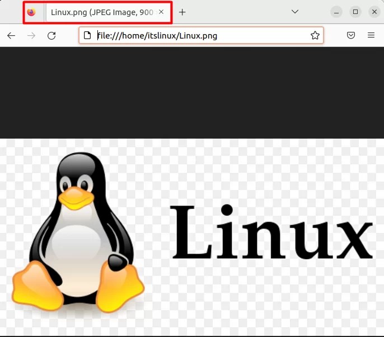The width and height of the screenshot is (384, 337).
Task: Maximize the Firefox window
Action: tap(355, 12)
